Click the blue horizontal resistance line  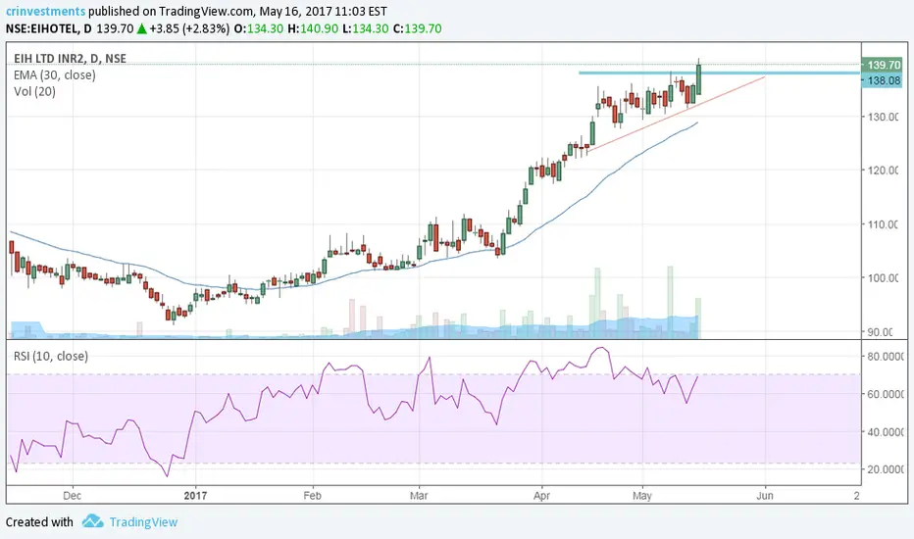point(719,73)
